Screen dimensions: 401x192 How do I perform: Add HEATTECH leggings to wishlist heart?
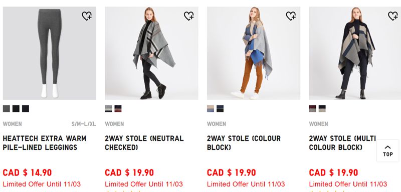[87, 16]
